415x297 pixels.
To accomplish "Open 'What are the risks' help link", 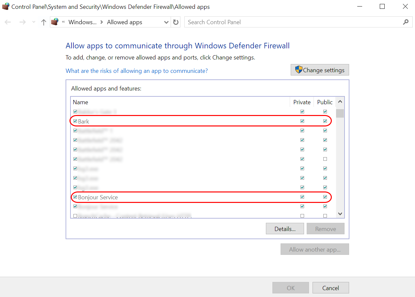I will point(137,71).
